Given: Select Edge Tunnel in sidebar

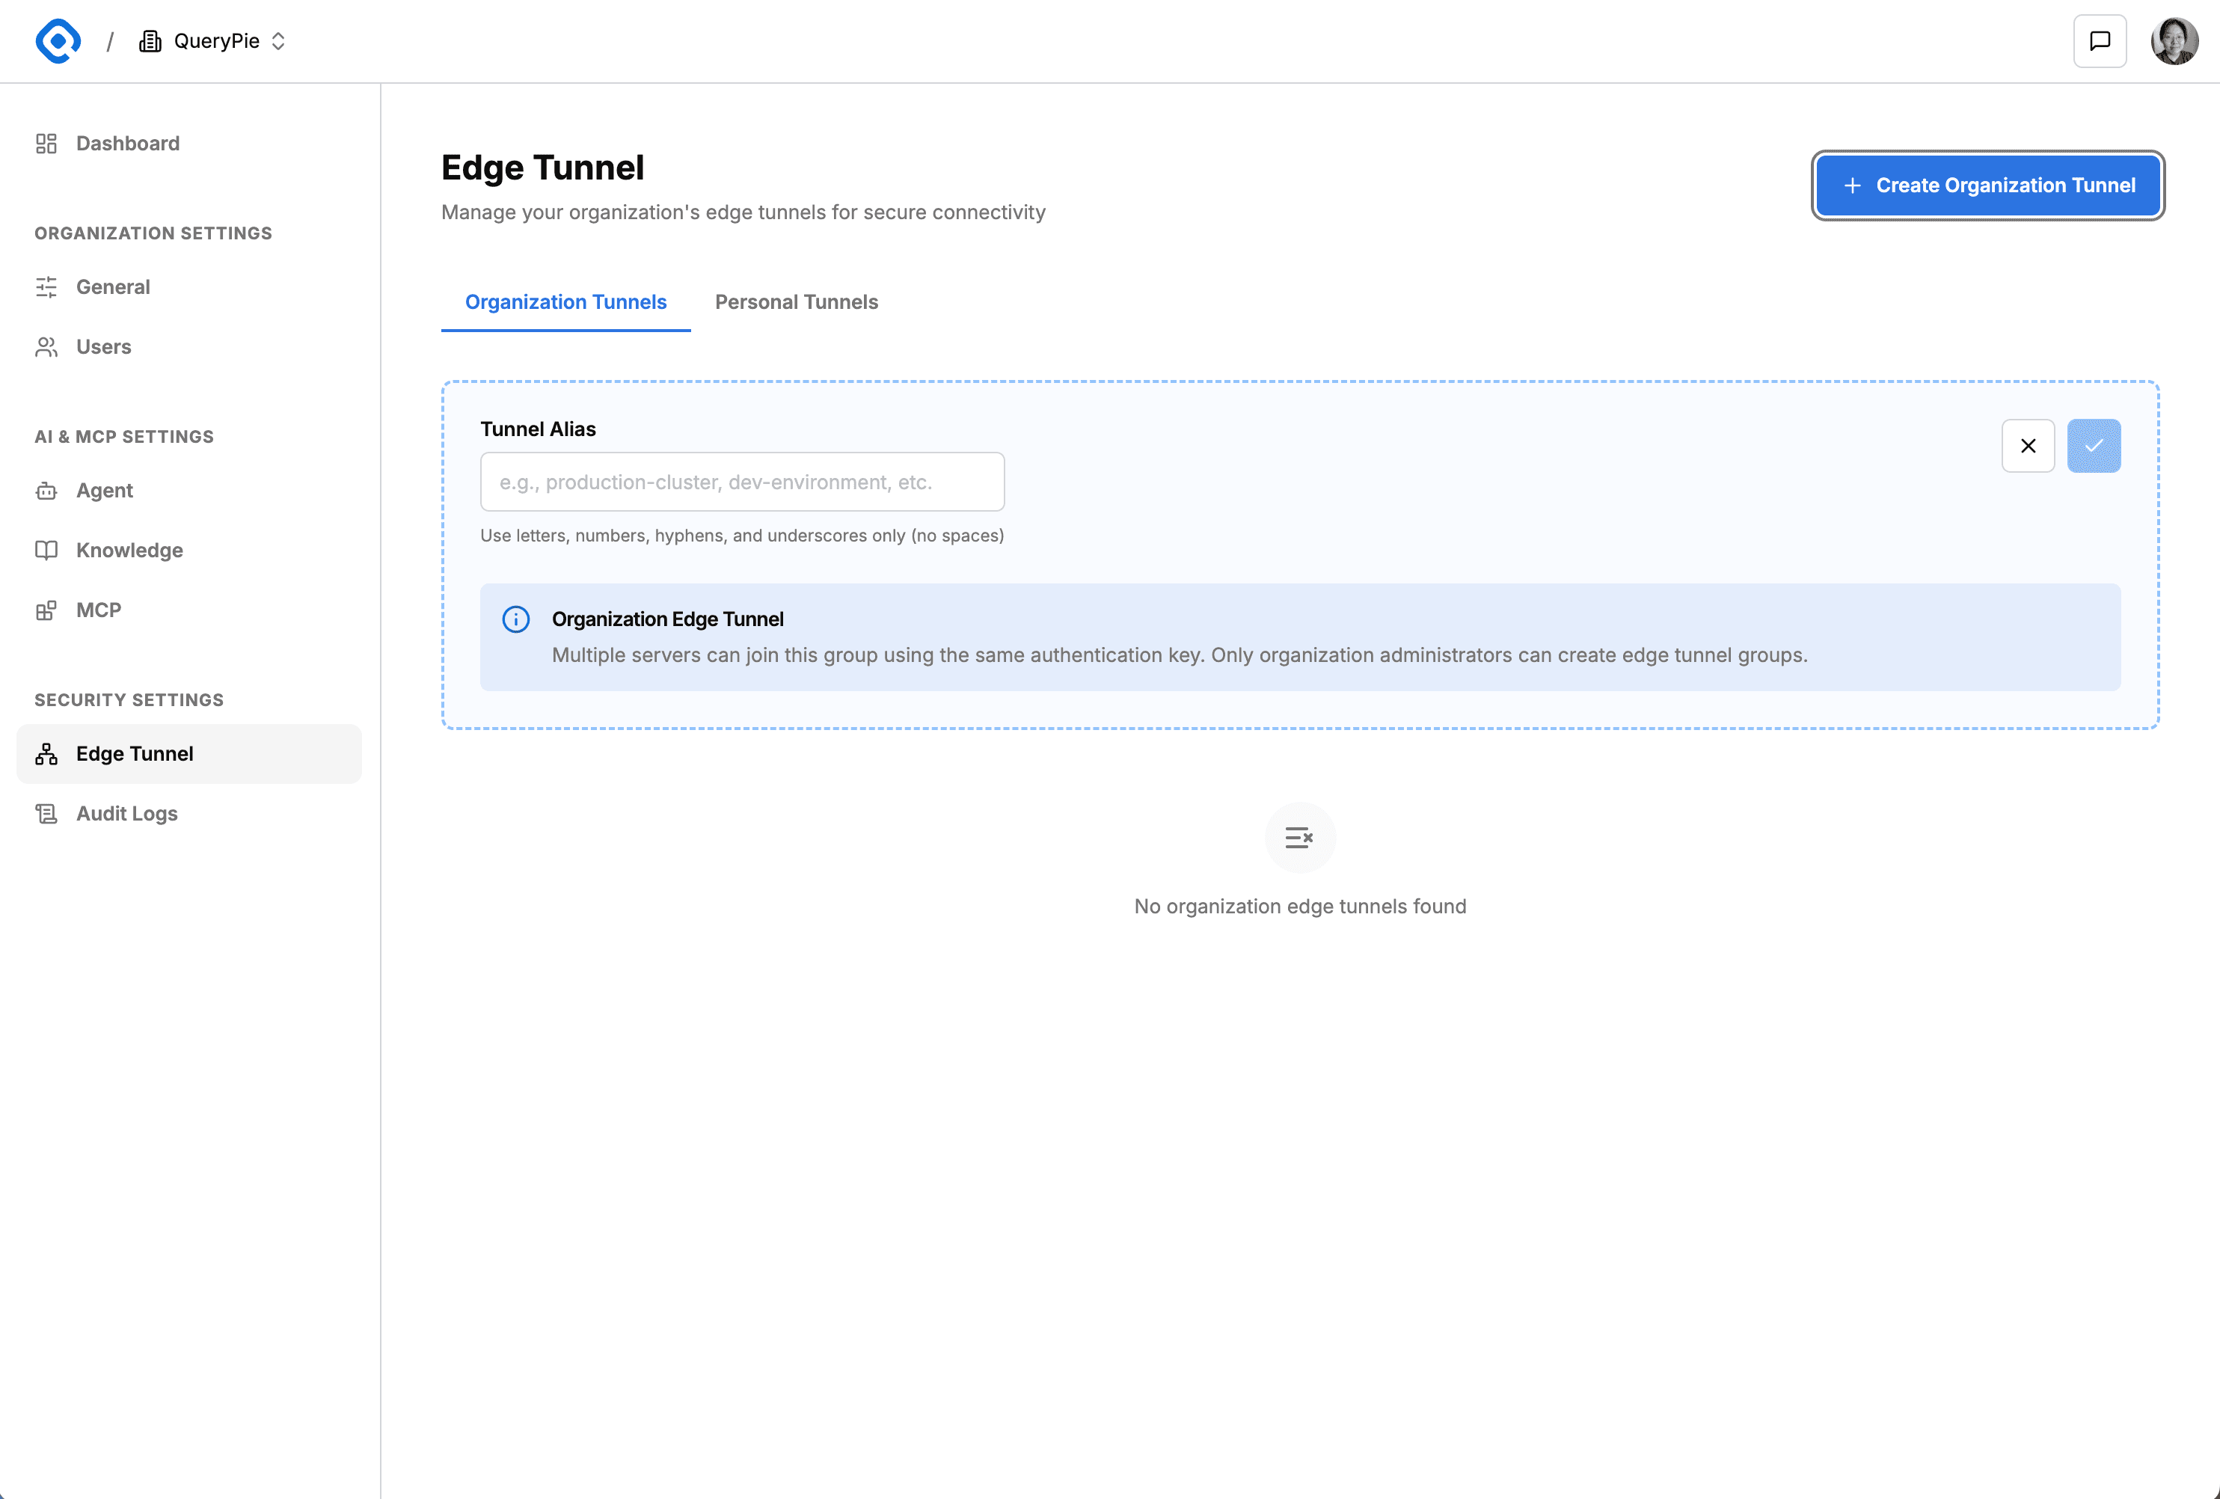Looking at the screenshot, I should tap(135, 754).
